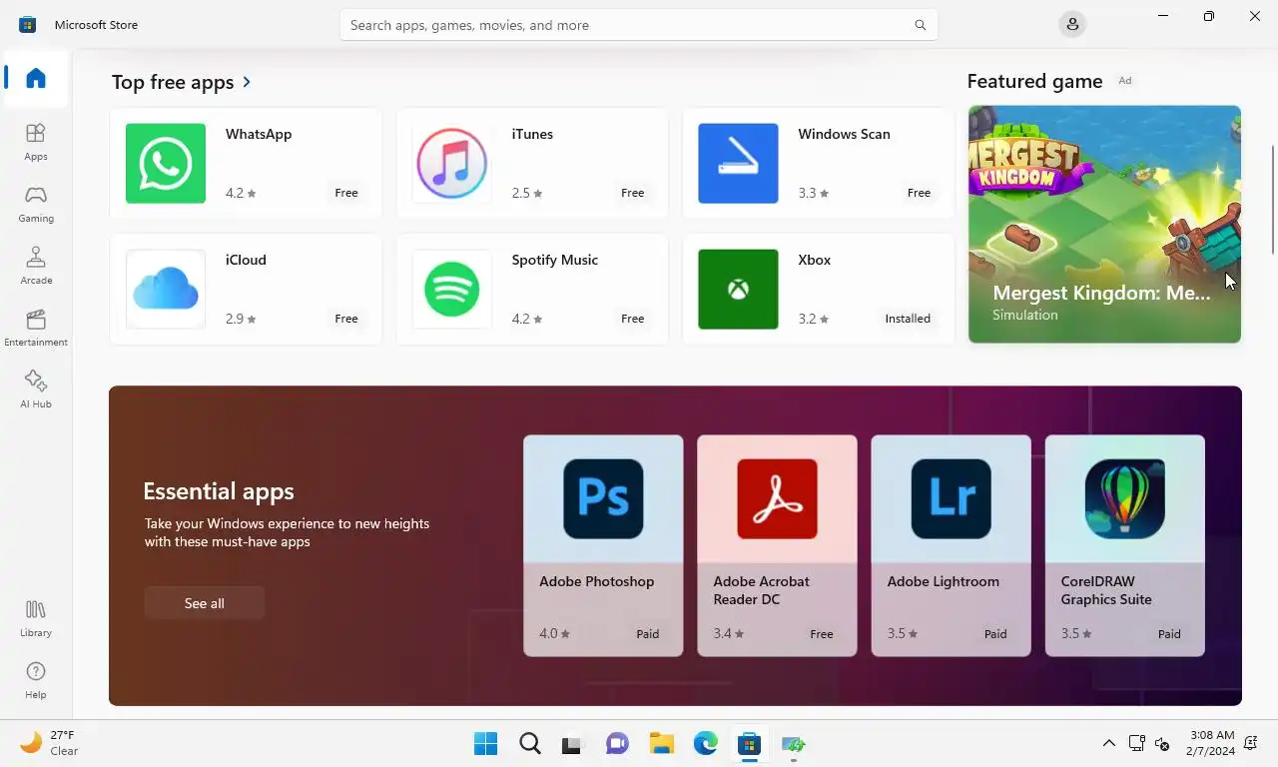The height and width of the screenshot is (767, 1278).
Task: Click the WhatsApp app icon
Action: click(166, 163)
